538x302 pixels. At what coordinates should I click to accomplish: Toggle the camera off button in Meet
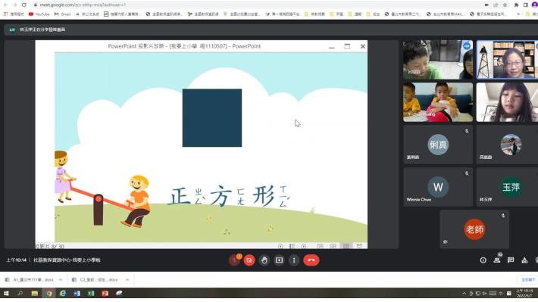249,260
